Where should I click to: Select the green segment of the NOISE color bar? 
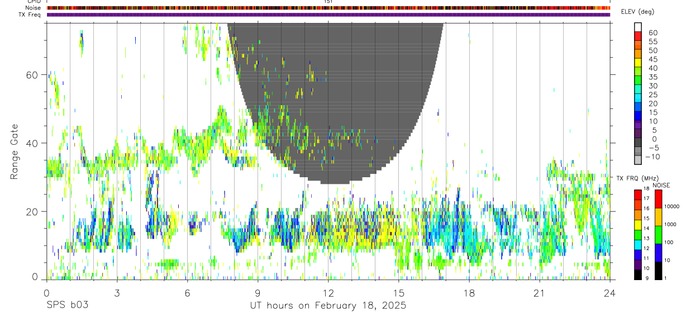click(658, 235)
